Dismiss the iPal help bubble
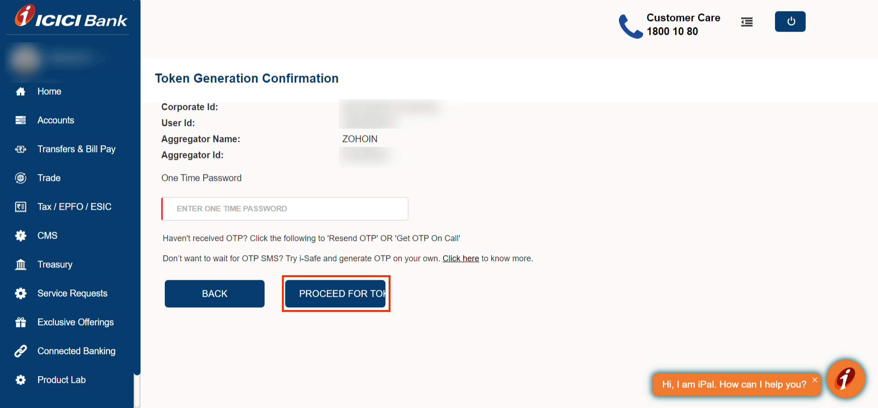Image resolution: width=878 pixels, height=408 pixels. click(x=815, y=380)
